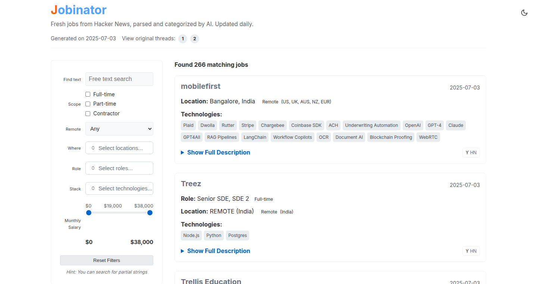Expand mobilefirst Show Full Description

[x=216, y=152]
